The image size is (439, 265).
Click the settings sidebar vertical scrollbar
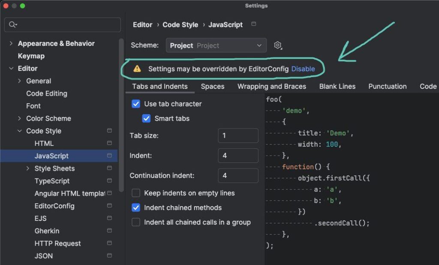tap(121, 116)
